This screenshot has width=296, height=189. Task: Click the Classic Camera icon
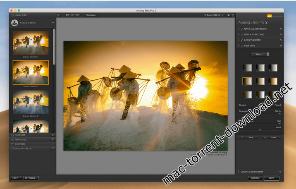[x=14, y=23]
